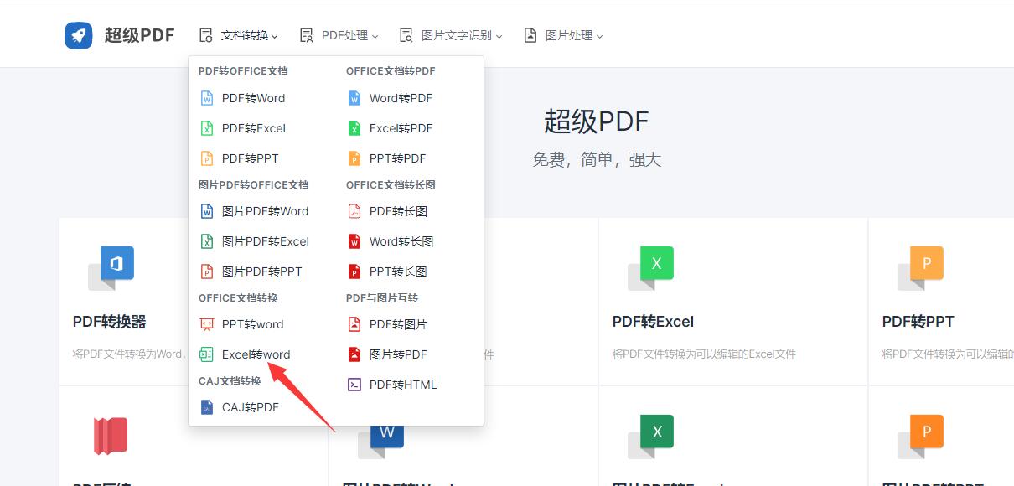This screenshot has width=1014, height=486.
Task: Click the PDF转Excel menu icon
Action: [x=207, y=128]
